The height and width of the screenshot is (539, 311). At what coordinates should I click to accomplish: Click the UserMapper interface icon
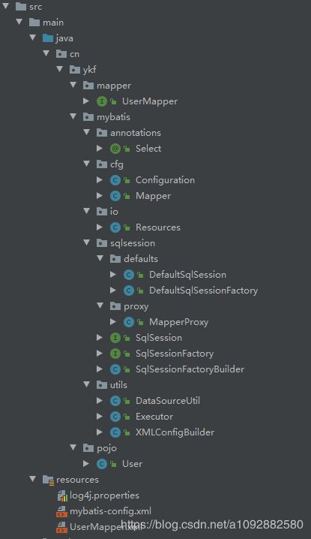click(x=102, y=101)
